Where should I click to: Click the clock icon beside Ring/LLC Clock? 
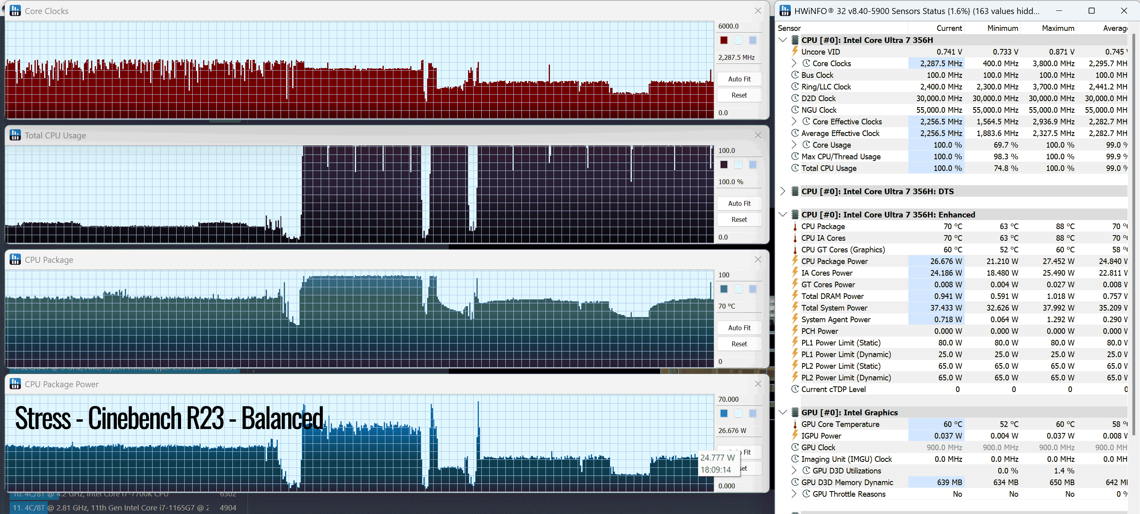click(x=795, y=86)
